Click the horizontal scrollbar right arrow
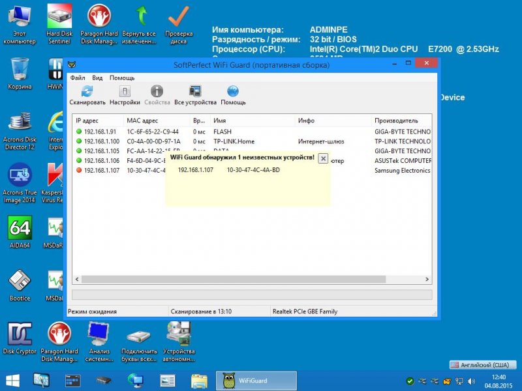 point(427,280)
